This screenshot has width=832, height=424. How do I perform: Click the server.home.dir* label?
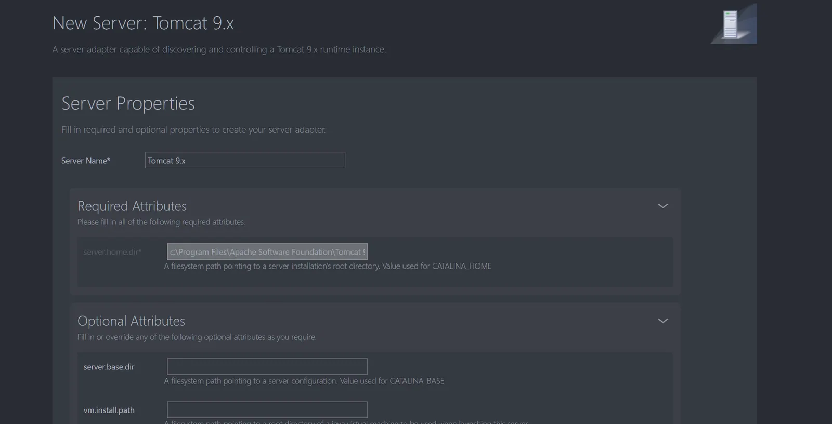[112, 252]
